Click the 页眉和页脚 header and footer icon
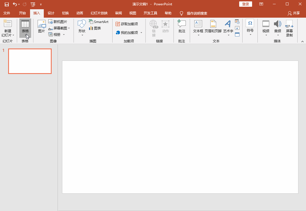Image resolution: width=306 pixels, height=211 pixels. point(213,27)
